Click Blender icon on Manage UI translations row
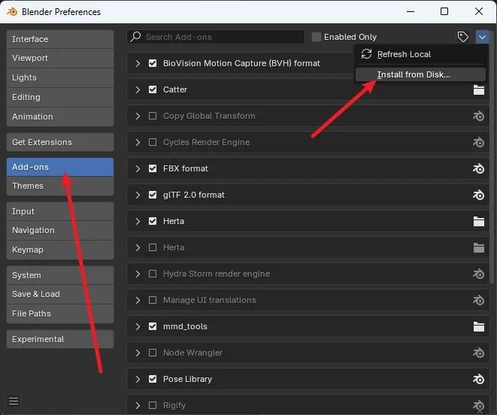 [x=479, y=300]
